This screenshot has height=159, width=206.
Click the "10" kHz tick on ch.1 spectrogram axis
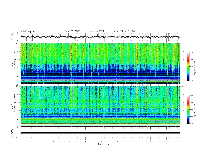coord(18,43)
